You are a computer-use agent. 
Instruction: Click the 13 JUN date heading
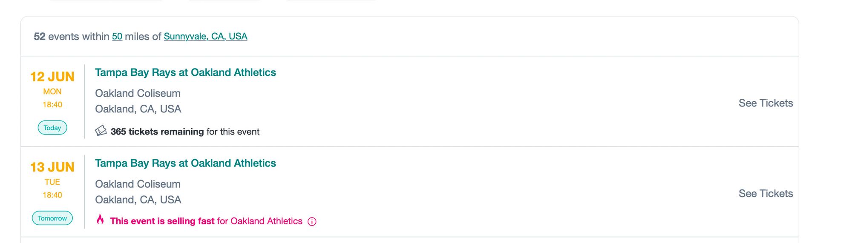52,167
